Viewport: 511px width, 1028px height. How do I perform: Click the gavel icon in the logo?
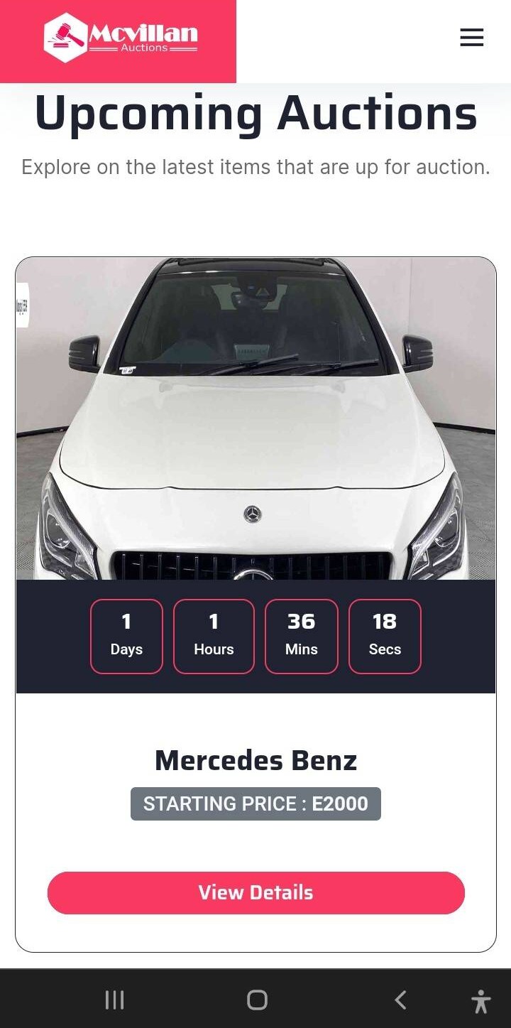pyautogui.click(x=66, y=38)
